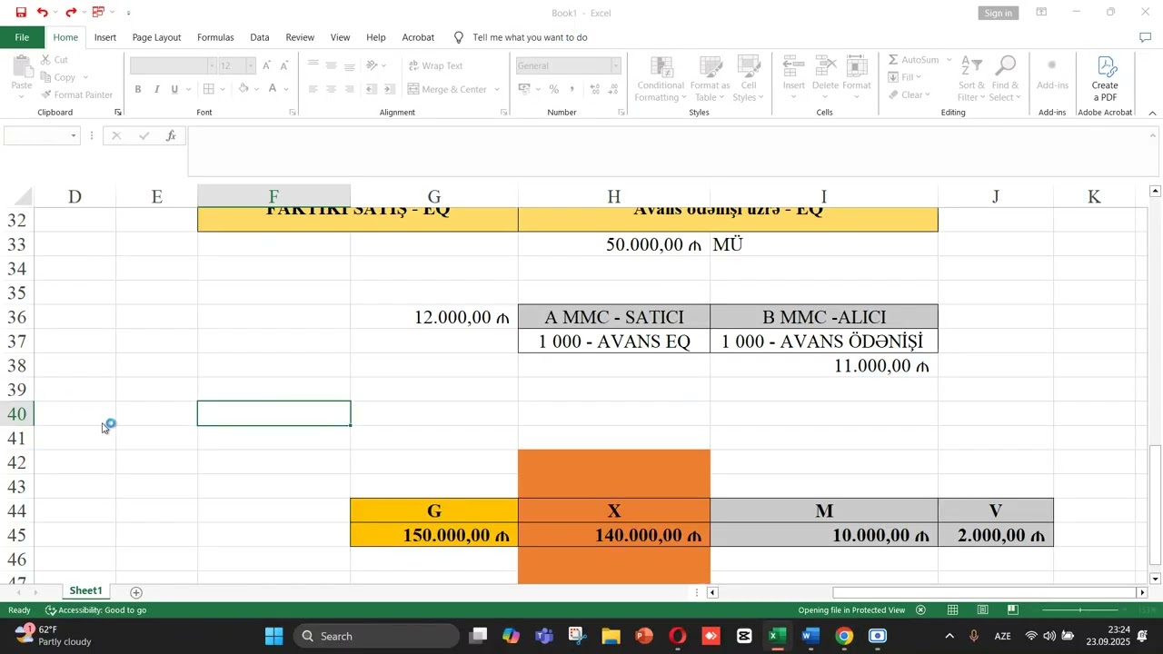
Task: Apply comma style
Action: click(x=572, y=89)
